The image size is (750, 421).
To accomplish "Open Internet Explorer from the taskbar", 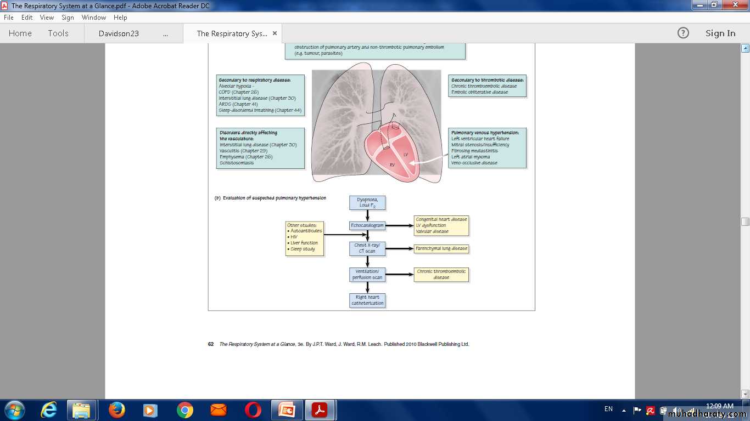I will coord(49,410).
